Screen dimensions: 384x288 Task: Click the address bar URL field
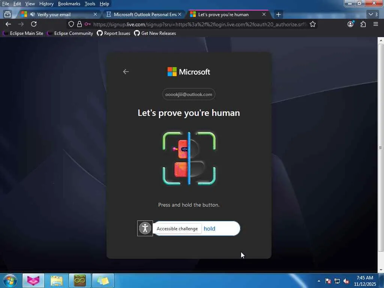click(x=199, y=24)
